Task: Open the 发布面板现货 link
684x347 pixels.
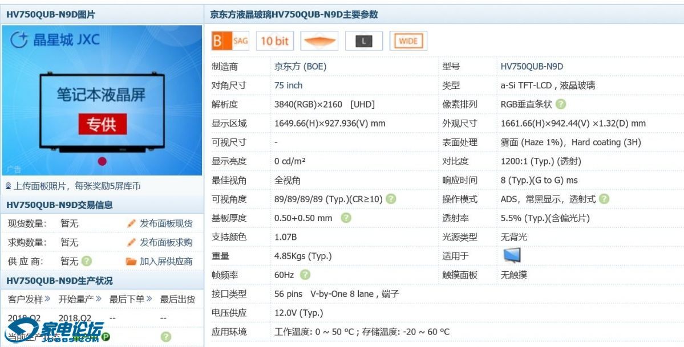Action: click(x=160, y=223)
